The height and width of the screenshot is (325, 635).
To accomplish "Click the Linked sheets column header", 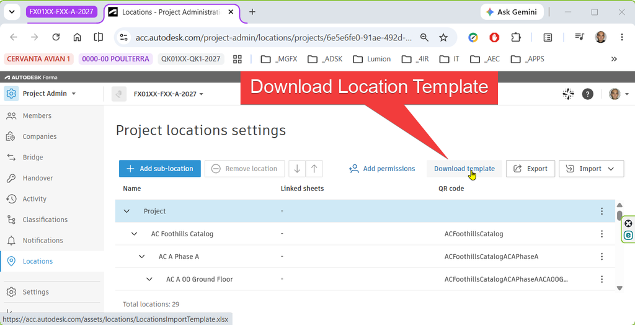I will click(302, 189).
